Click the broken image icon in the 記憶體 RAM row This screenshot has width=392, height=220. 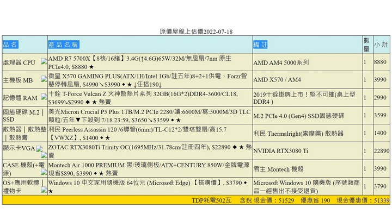pyautogui.click(x=44, y=97)
